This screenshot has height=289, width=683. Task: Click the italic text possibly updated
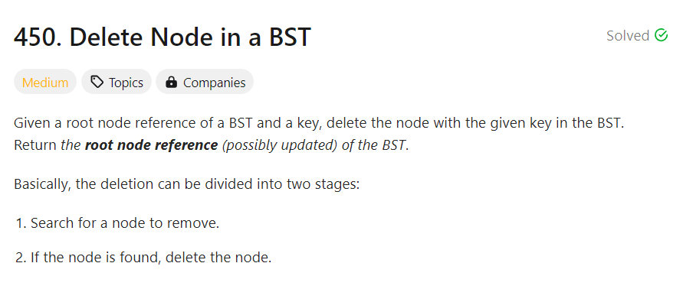tap(280, 145)
